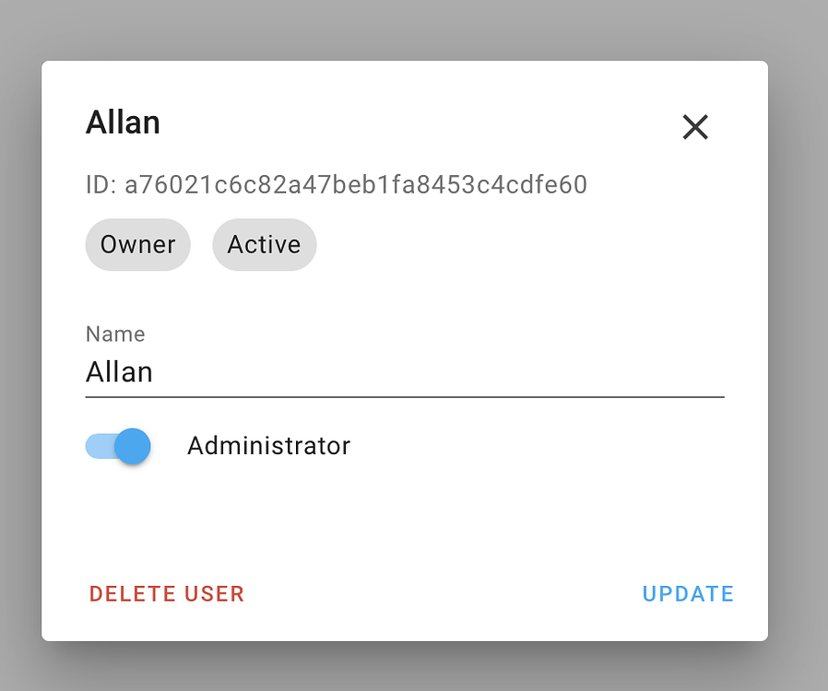Click the "ID:" prefix text
This screenshot has width=828, height=691.
pyautogui.click(x=101, y=185)
